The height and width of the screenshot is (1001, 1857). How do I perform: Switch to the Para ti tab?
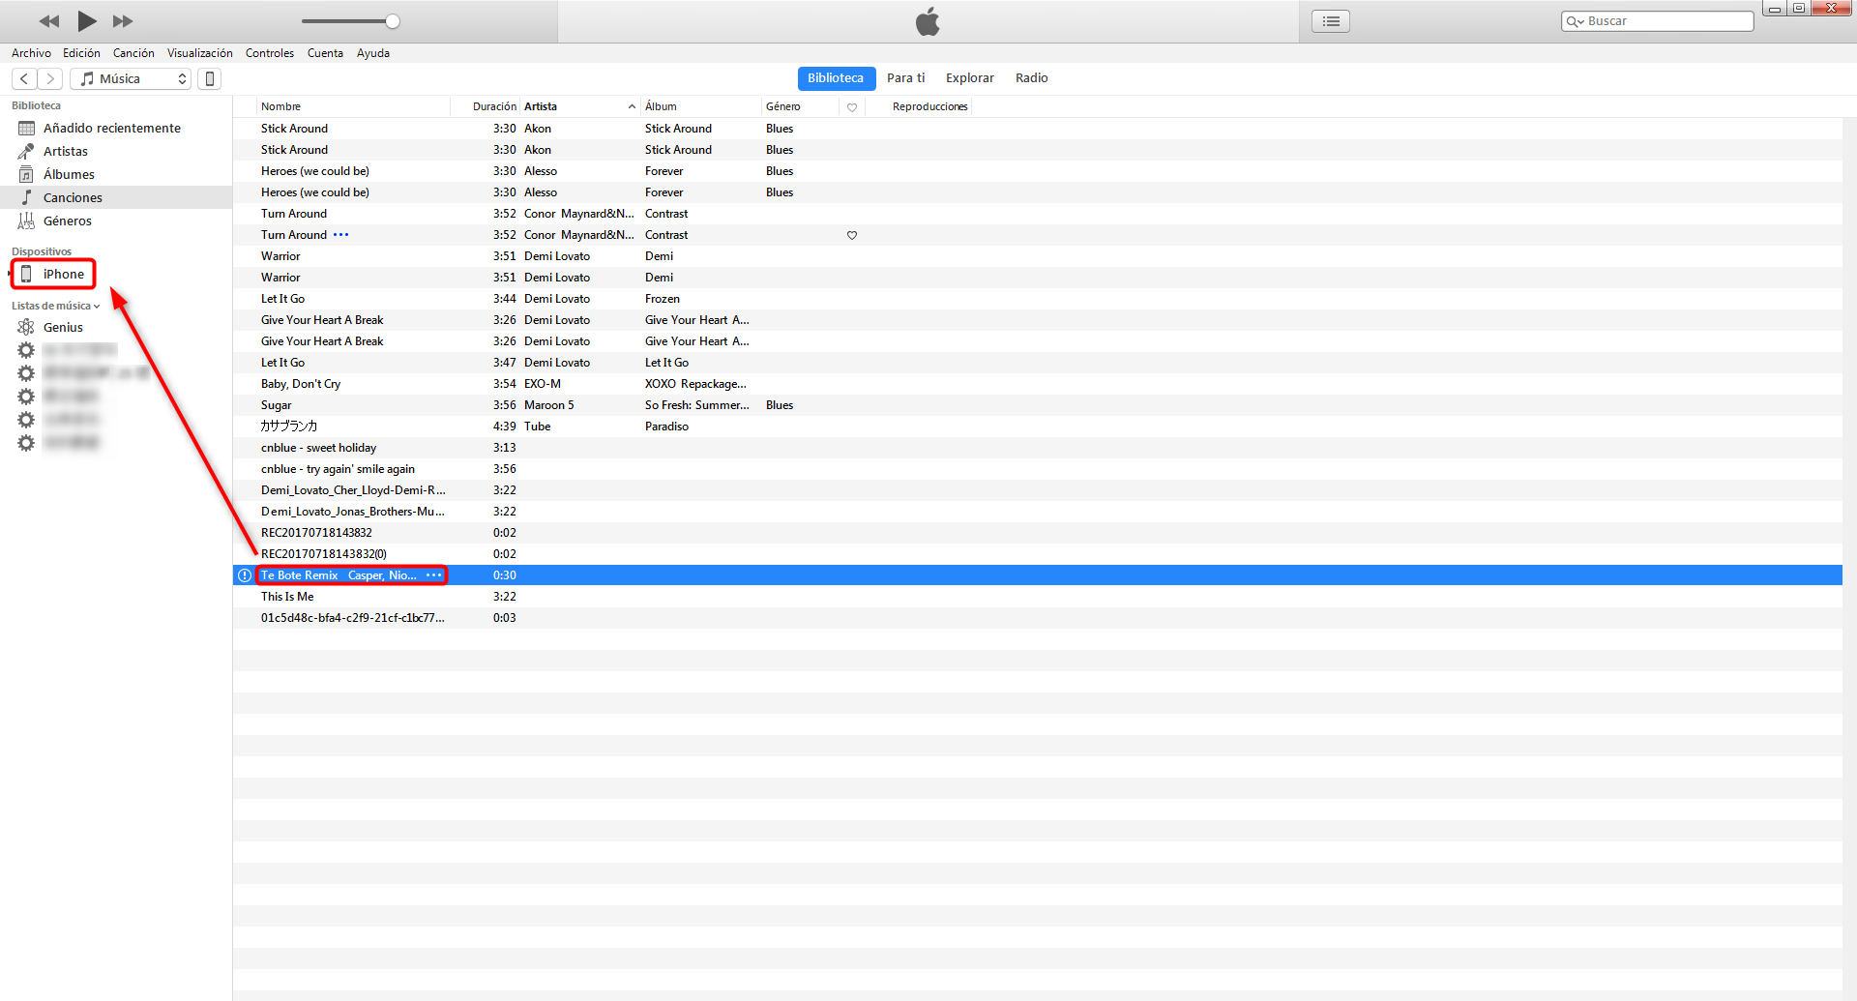click(x=905, y=77)
